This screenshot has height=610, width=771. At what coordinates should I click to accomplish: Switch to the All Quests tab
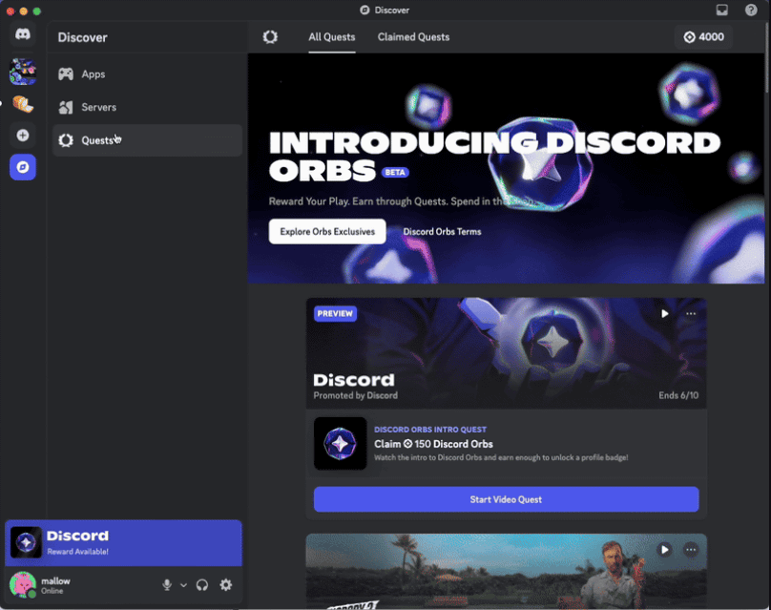(x=332, y=37)
